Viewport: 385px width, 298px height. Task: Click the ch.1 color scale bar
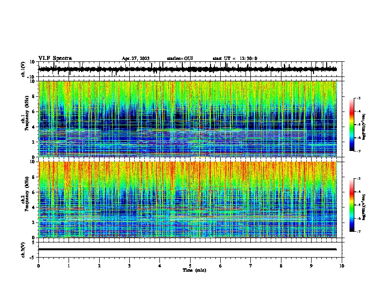coord(352,125)
